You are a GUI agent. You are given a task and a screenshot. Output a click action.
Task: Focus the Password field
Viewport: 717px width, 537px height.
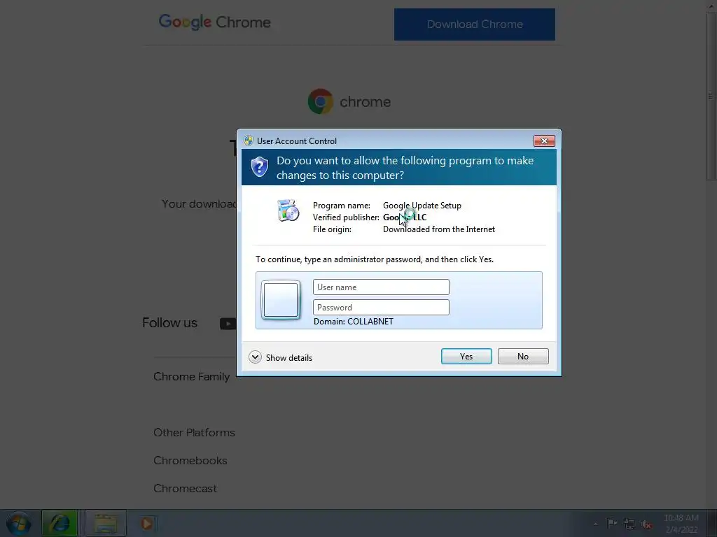tap(381, 308)
